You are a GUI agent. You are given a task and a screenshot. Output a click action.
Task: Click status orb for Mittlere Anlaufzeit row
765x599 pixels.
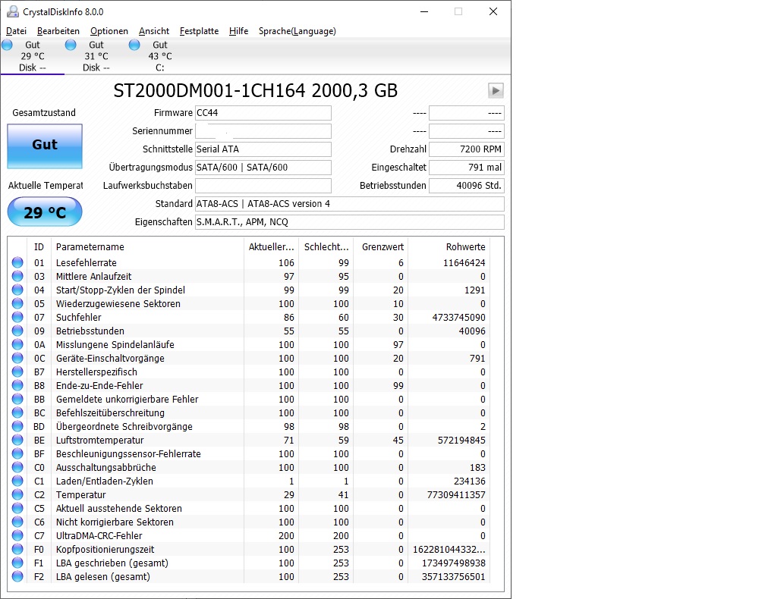coord(17,276)
